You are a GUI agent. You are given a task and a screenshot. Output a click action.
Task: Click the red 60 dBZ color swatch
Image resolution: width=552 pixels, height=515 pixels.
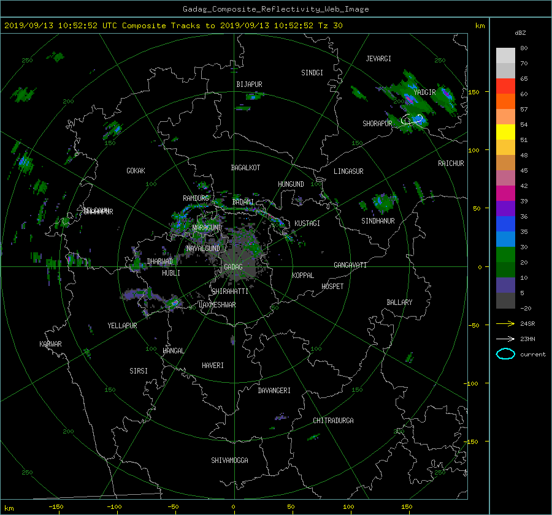point(505,86)
